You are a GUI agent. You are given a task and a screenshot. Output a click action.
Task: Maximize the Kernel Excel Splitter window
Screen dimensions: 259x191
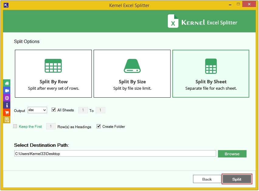(238, 4)
